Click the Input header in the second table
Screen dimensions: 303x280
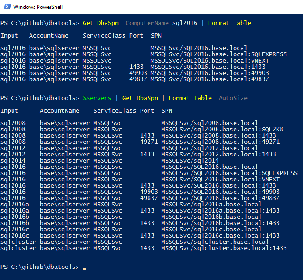[x=9, y=110]
